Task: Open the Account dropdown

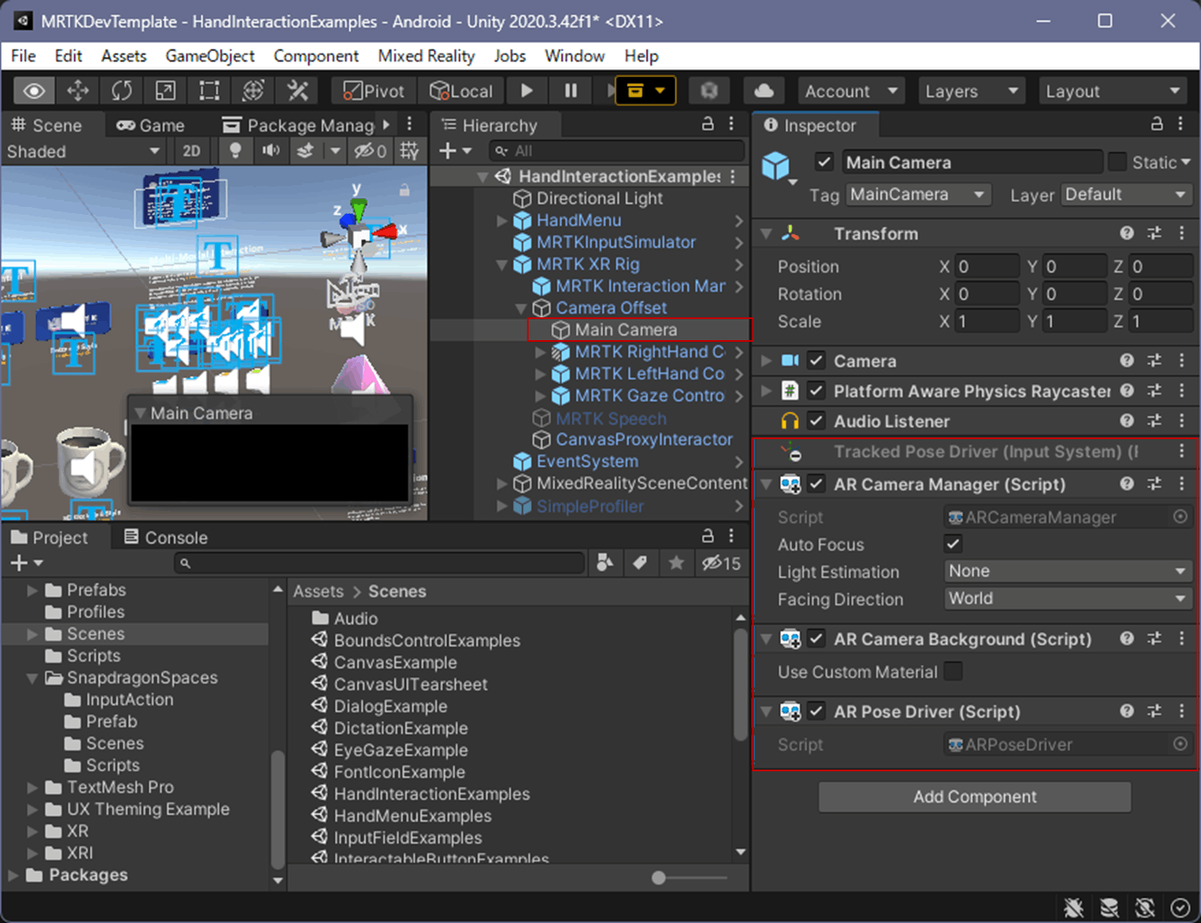Action: pos(850,91)
